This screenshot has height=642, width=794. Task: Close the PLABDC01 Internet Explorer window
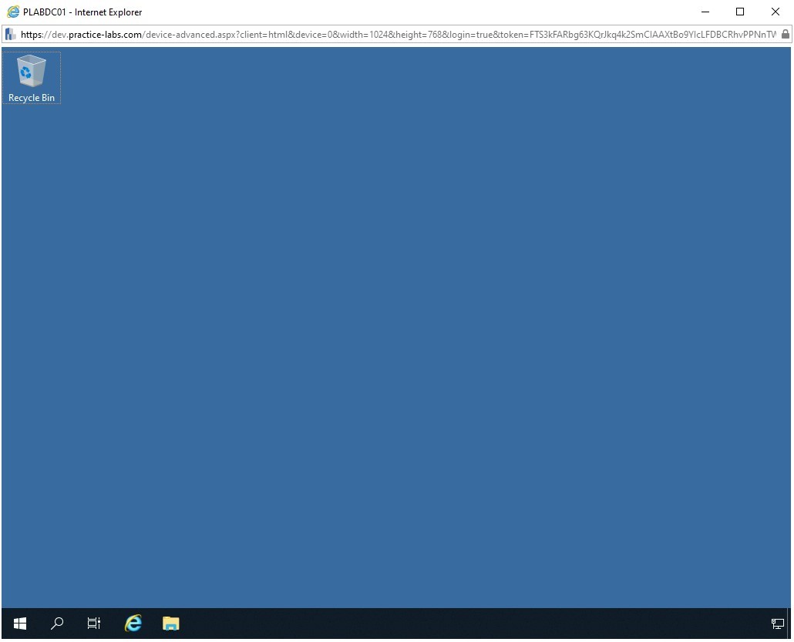(775, 12)
